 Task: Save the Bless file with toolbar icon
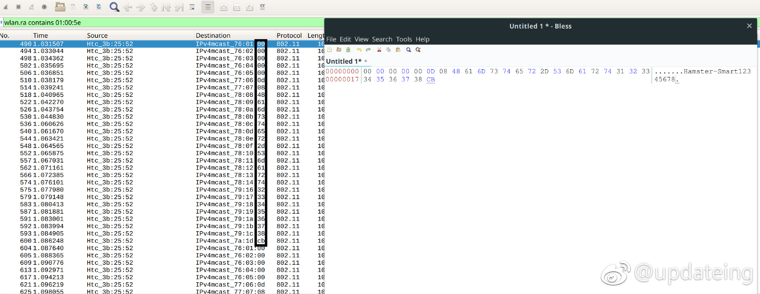(x=348, y=50)
